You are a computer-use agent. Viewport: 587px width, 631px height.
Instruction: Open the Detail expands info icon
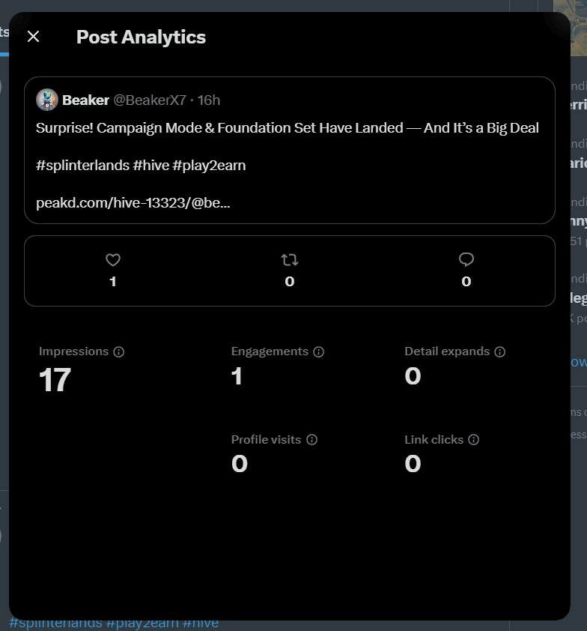[499, 351]
